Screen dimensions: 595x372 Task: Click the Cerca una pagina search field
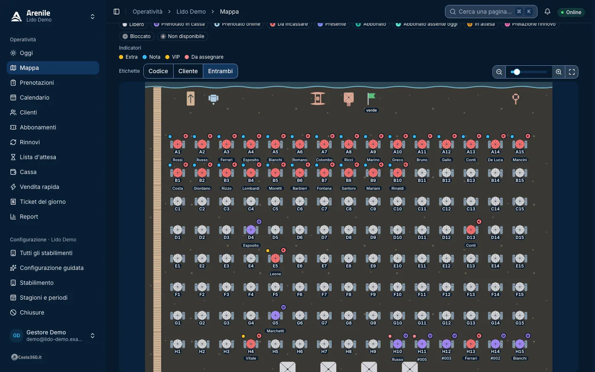coord(491,12)
